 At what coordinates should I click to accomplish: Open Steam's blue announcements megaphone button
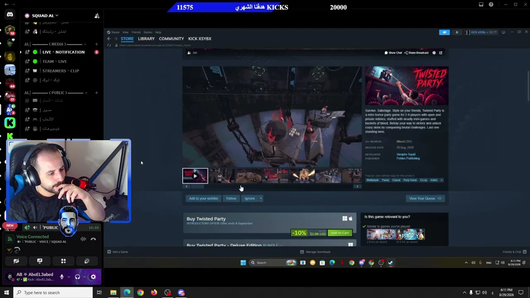click(x=444, y=32)
